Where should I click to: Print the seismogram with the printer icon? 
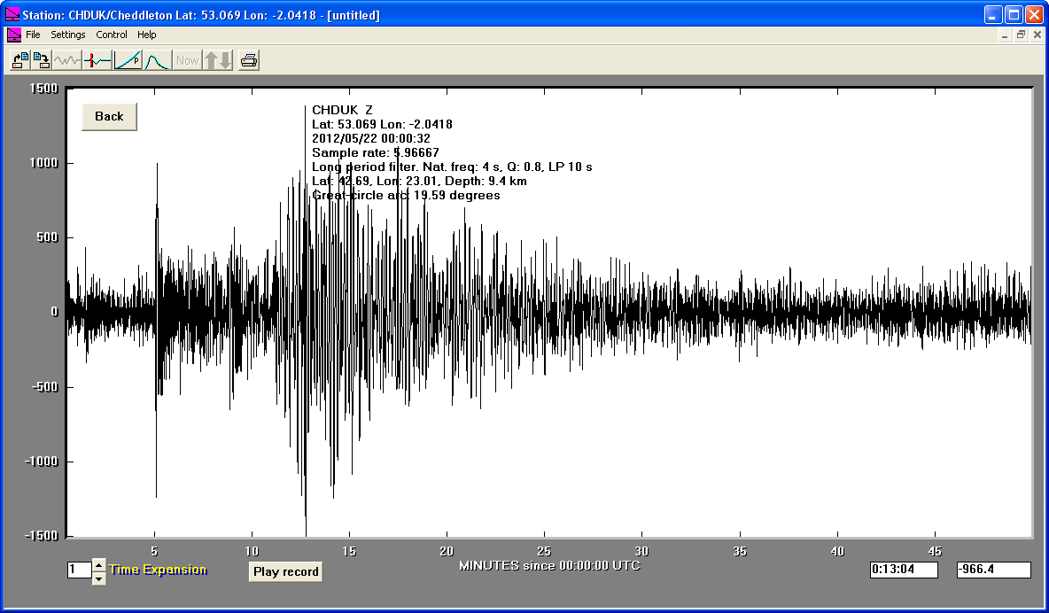249,61
